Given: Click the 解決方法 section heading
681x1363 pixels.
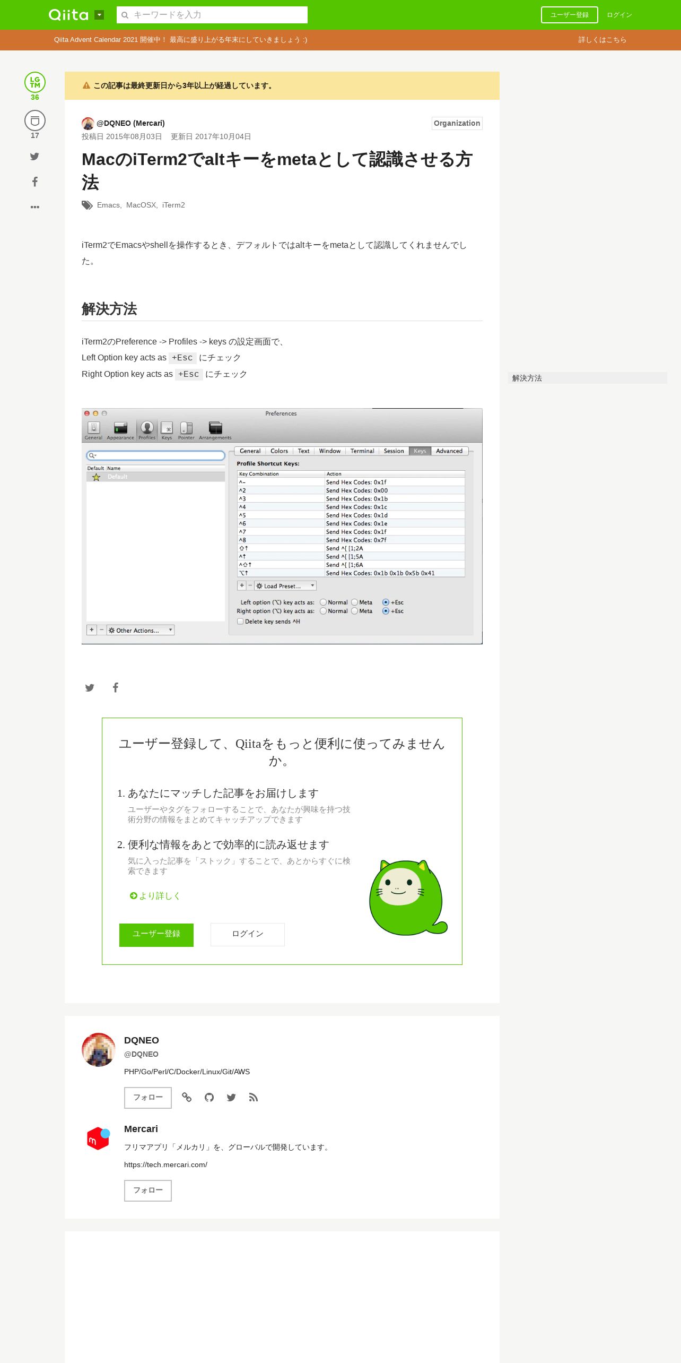Looking at the screenshot, I should point(109,309).
